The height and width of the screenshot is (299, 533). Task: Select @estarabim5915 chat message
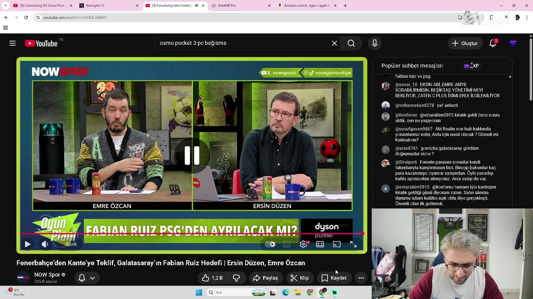click(443, 195)
